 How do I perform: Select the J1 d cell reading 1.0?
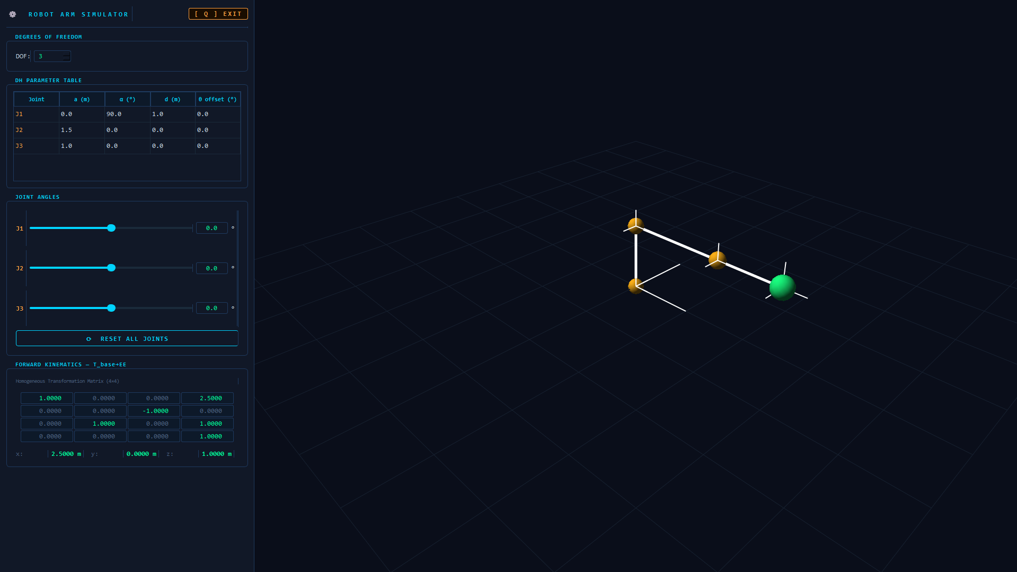(x=173, y=114)
